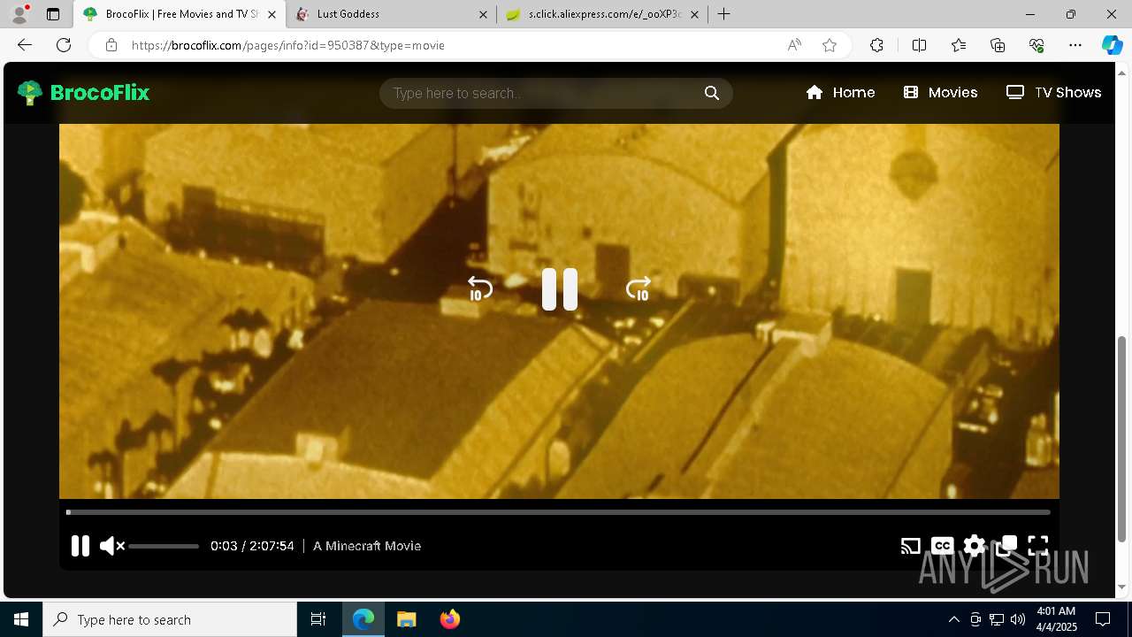The image size is (1132, 637).
Task: Activate Read aloud in address bar
Action: [794, 45]
